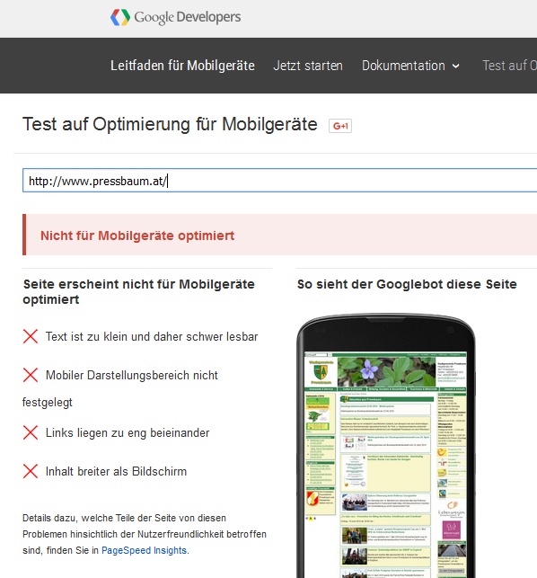Click red X beside 'Mobiler Darstellungsbereich nicht'
Screen dimensions: 537x578
click(31, 375)
